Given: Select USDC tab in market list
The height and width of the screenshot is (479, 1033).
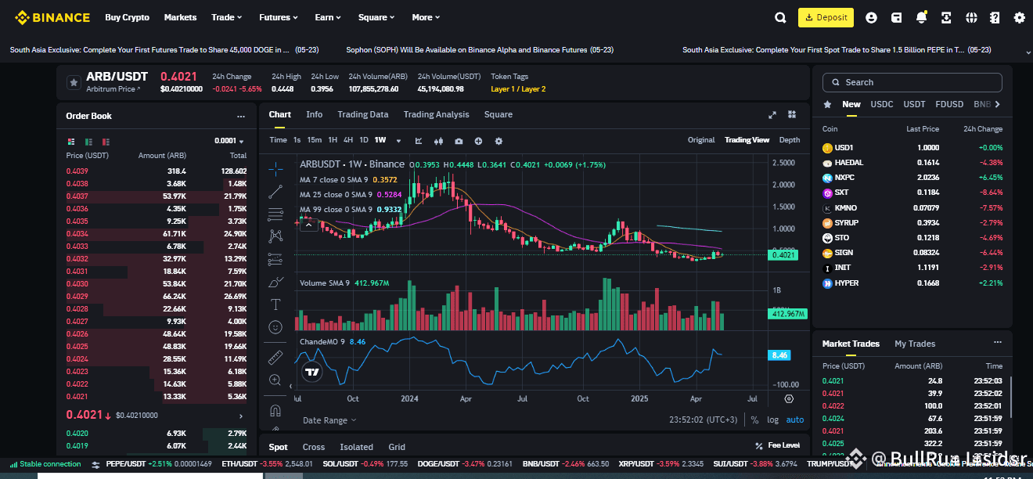Looking at the screenshot, I should click(882, 104).
